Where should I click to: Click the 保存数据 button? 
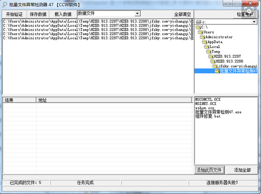(38, 14)
